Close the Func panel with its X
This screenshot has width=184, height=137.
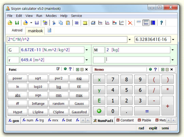pos(87,70)
